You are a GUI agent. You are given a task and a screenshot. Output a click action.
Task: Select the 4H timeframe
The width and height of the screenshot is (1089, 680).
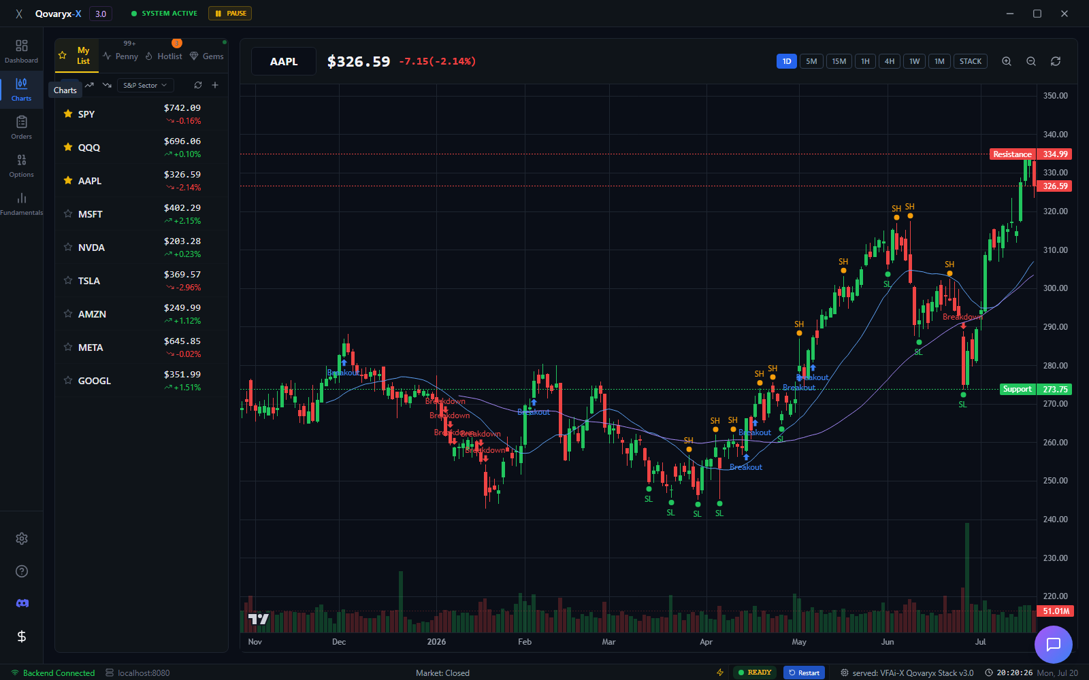pyautogui.click(x=890, y=61)
